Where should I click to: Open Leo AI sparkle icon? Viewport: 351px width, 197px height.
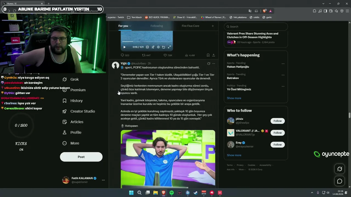tap(336, 11)
